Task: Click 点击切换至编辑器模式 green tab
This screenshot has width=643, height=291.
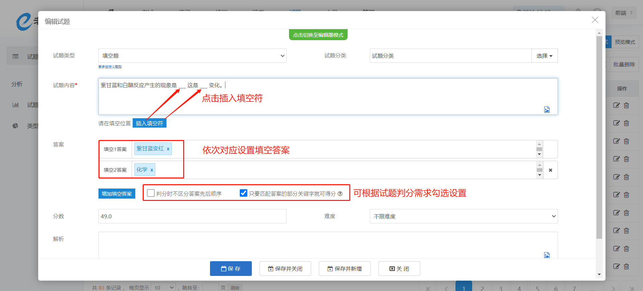Action: [318, 35]
